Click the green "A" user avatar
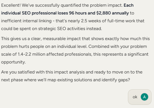154x108 pixels. pos(144,97)
